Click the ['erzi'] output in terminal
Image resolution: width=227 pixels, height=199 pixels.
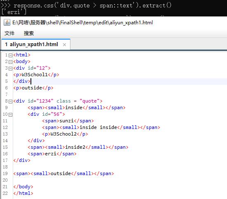14,12
